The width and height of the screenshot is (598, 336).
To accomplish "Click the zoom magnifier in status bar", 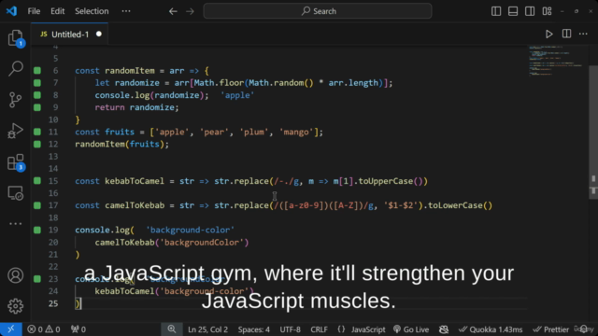I will [x=172, y=329].
